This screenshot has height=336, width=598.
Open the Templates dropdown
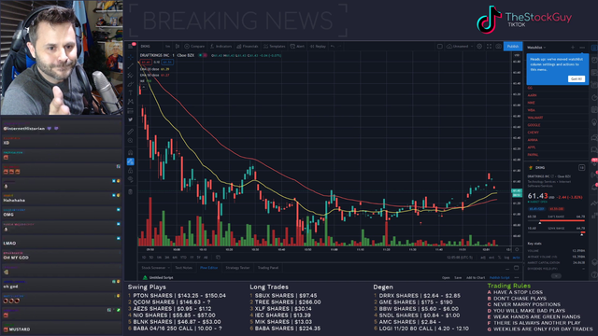[x=275, y=46]
